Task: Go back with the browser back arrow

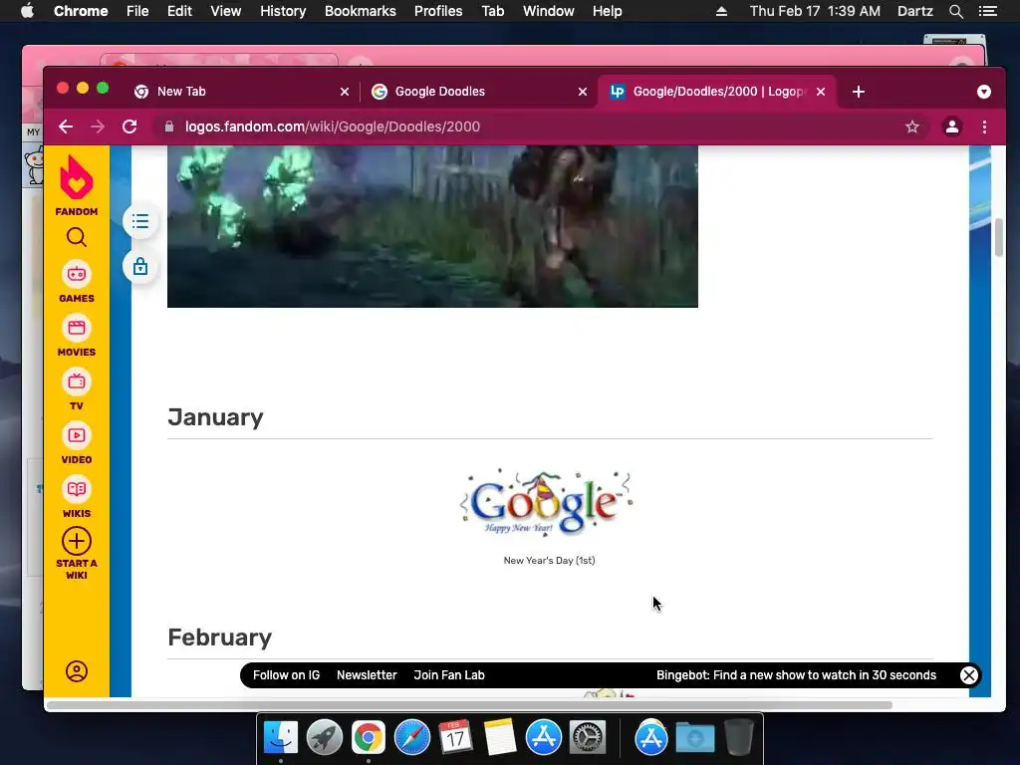Action: pos(66,127)
